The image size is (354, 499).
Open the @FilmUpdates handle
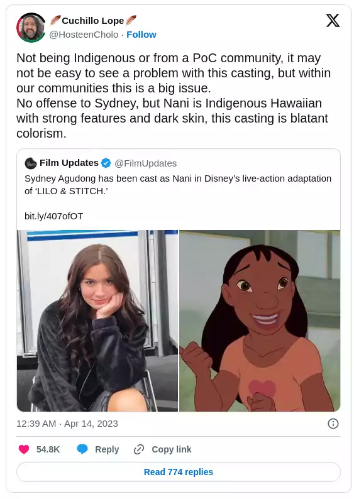coord(145,163)
